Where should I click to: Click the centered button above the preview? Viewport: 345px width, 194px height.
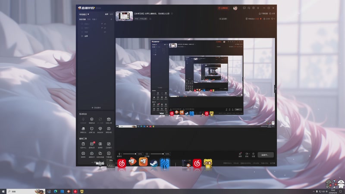(223, 19)
